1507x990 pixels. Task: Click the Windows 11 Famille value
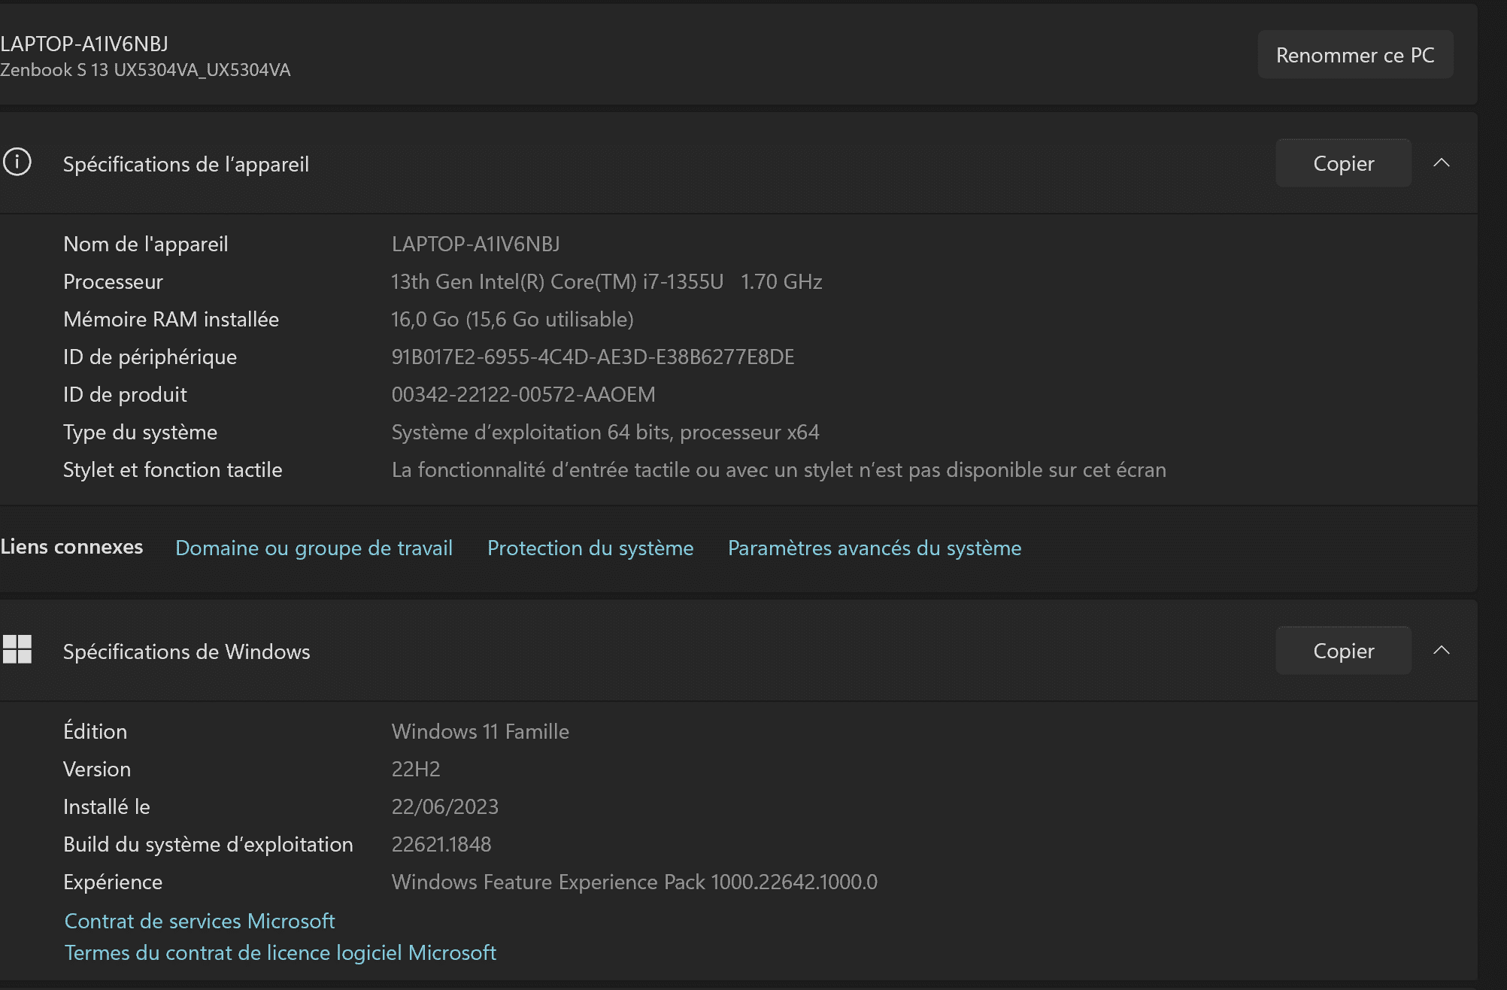tap(480, 731)
